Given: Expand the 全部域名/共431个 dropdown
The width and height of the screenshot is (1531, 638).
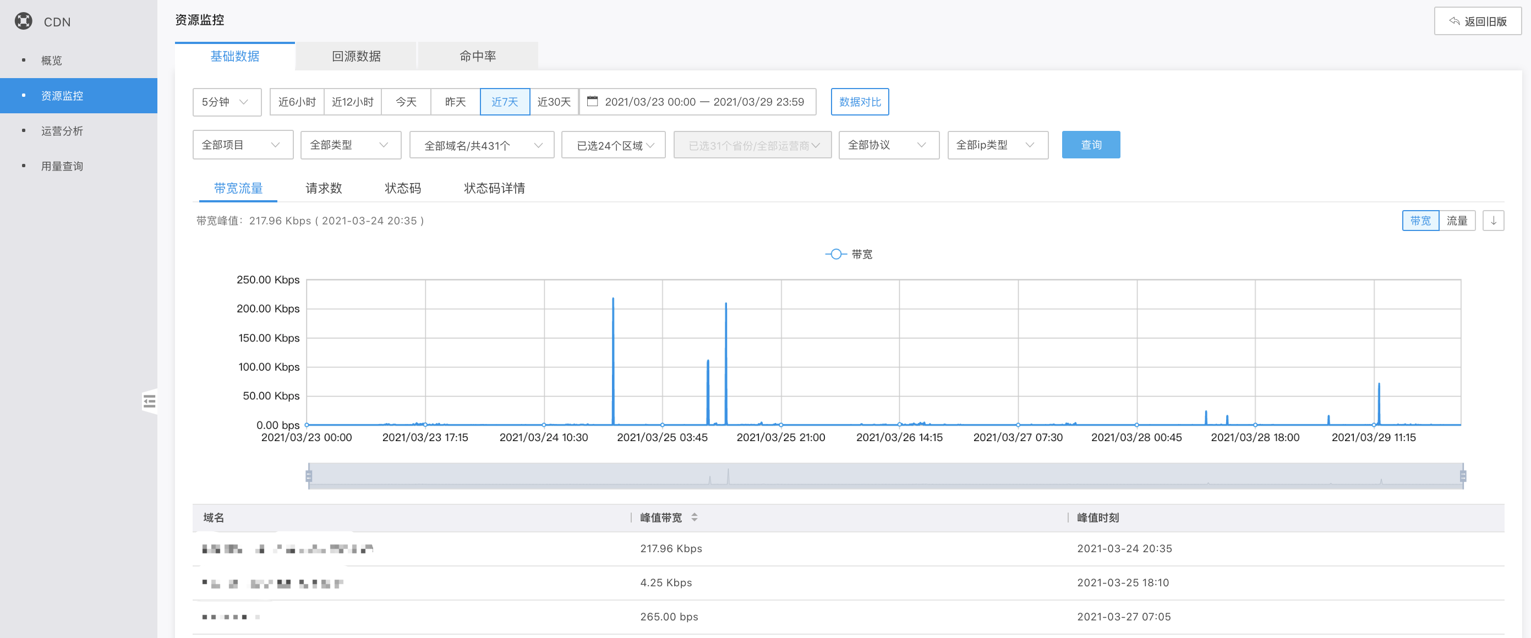Looking at the screenshot, I should click(x=482, y=145).
